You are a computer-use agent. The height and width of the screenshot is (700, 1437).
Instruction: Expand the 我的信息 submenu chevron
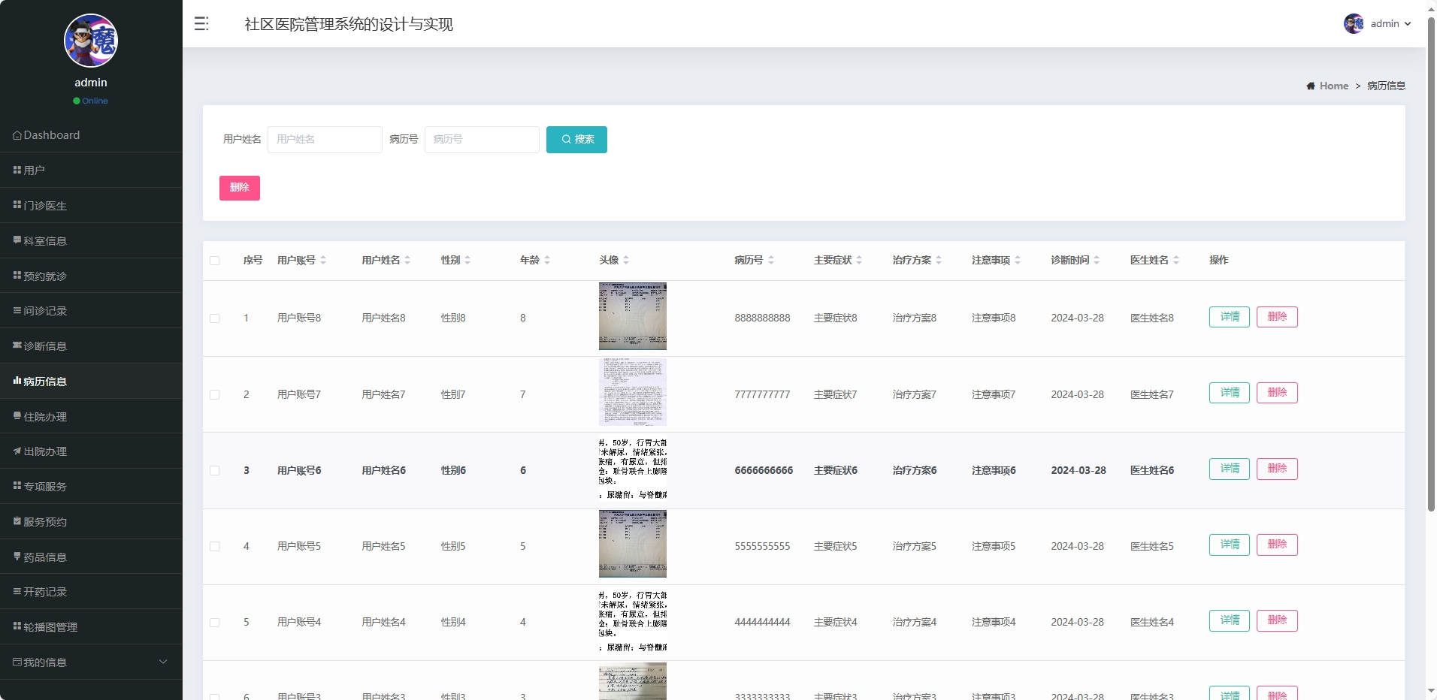coord(163,662)
